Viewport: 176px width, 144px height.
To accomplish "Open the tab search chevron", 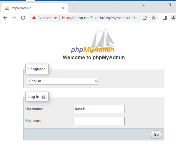I will [x=144, y=5].
